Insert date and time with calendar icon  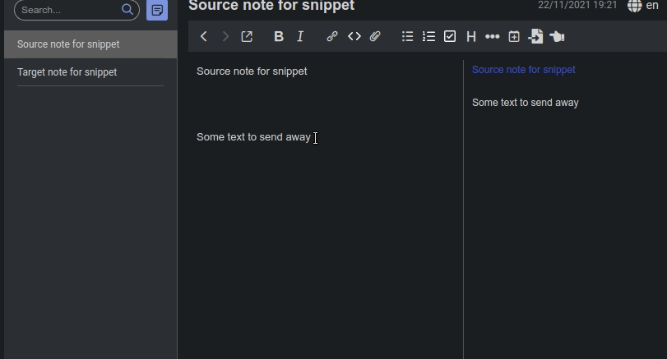(x=514, y=36)
